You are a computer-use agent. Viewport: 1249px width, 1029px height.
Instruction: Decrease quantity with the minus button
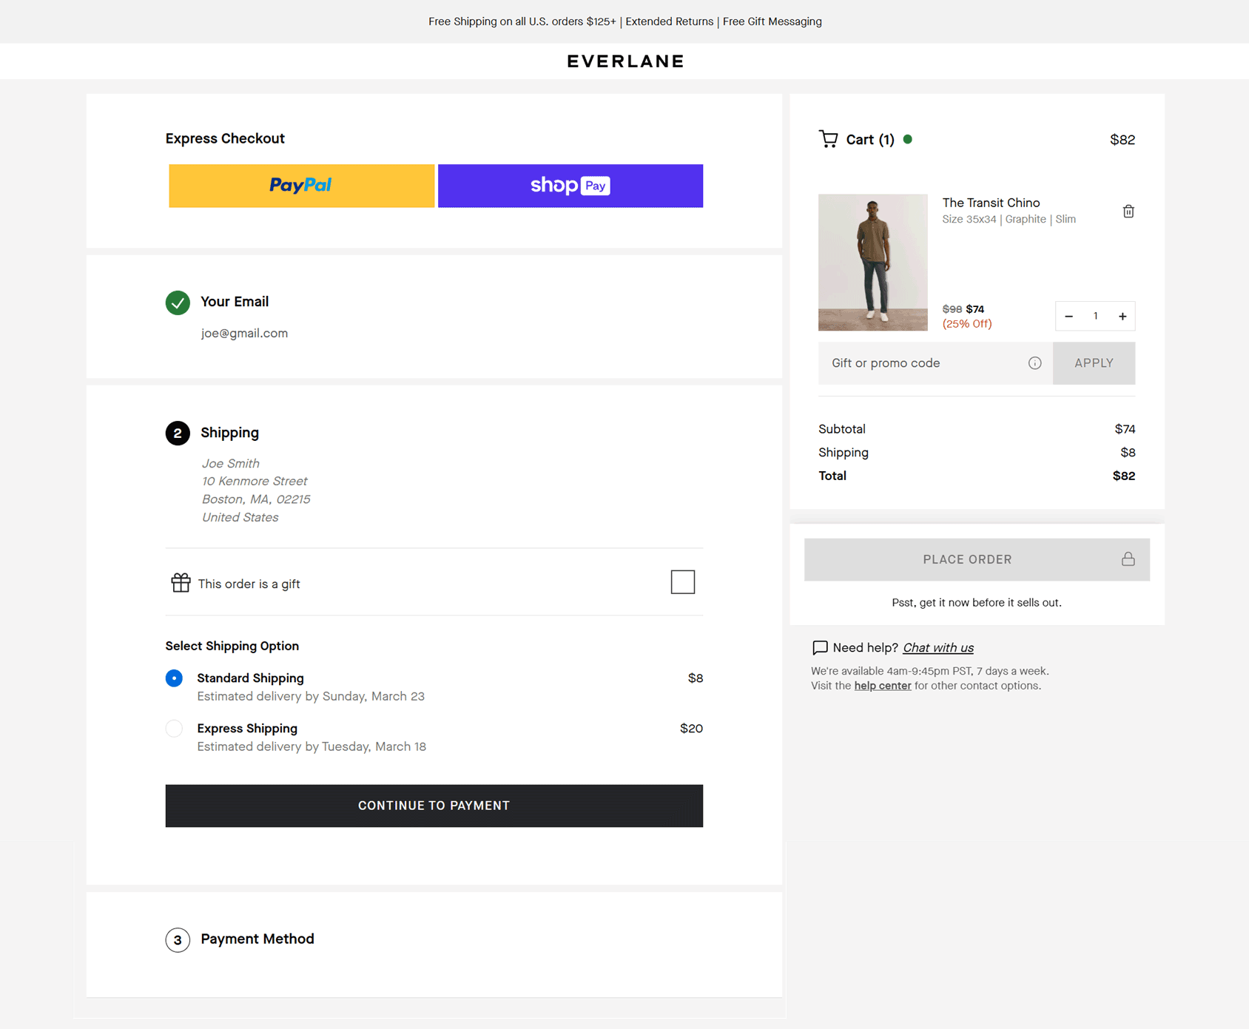1068,317
